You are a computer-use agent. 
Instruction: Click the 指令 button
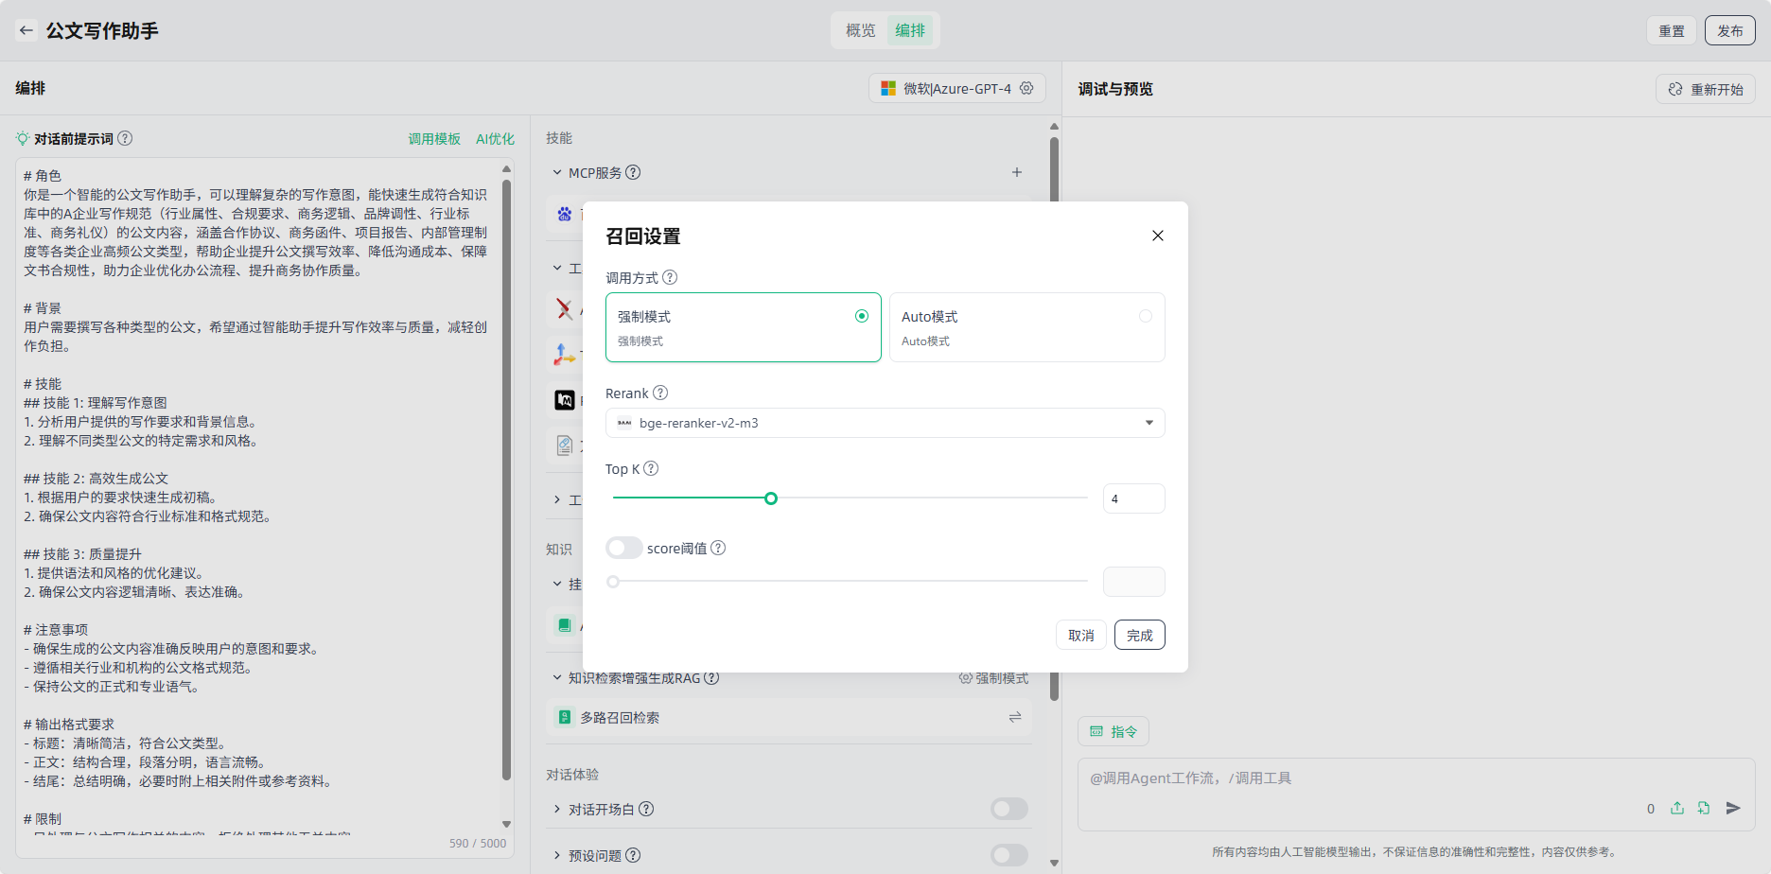click(x=1113, y=731)
